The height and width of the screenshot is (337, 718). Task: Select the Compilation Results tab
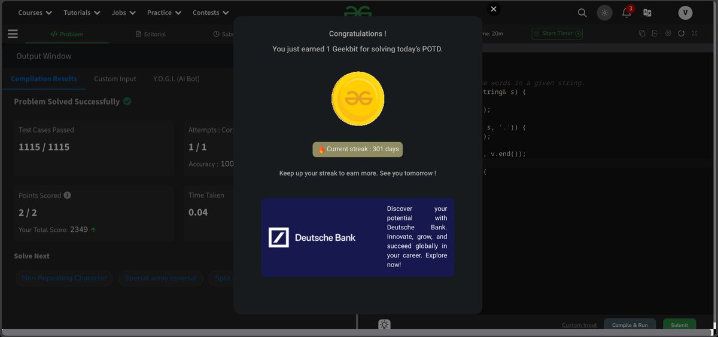(x=44, y=79)
